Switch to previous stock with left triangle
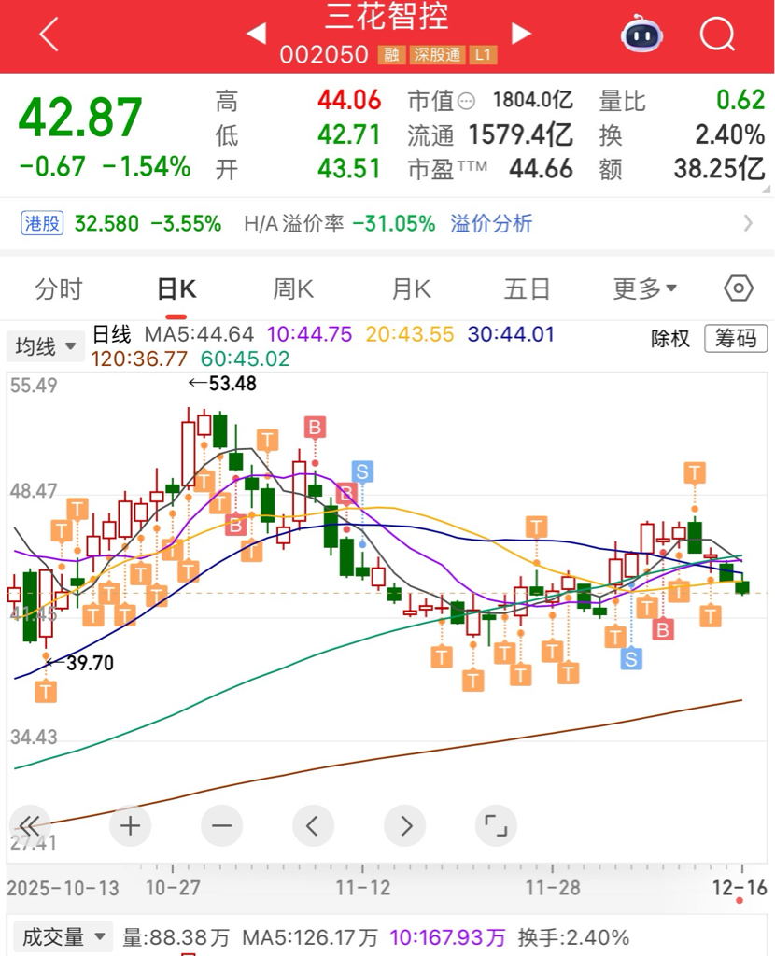The image size is (775, 956). click(x=256, y=33)
